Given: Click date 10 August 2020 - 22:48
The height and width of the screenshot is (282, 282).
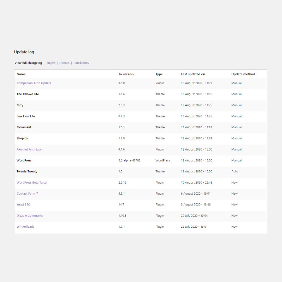Looking at the screenshot, I should pyautogui.click(x=197, y=183).
